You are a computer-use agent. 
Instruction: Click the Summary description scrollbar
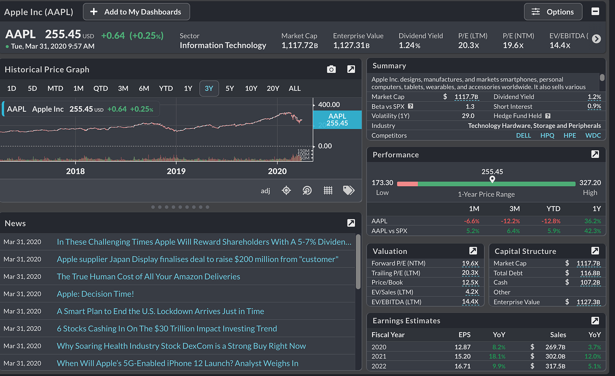(x=602, y=77)
